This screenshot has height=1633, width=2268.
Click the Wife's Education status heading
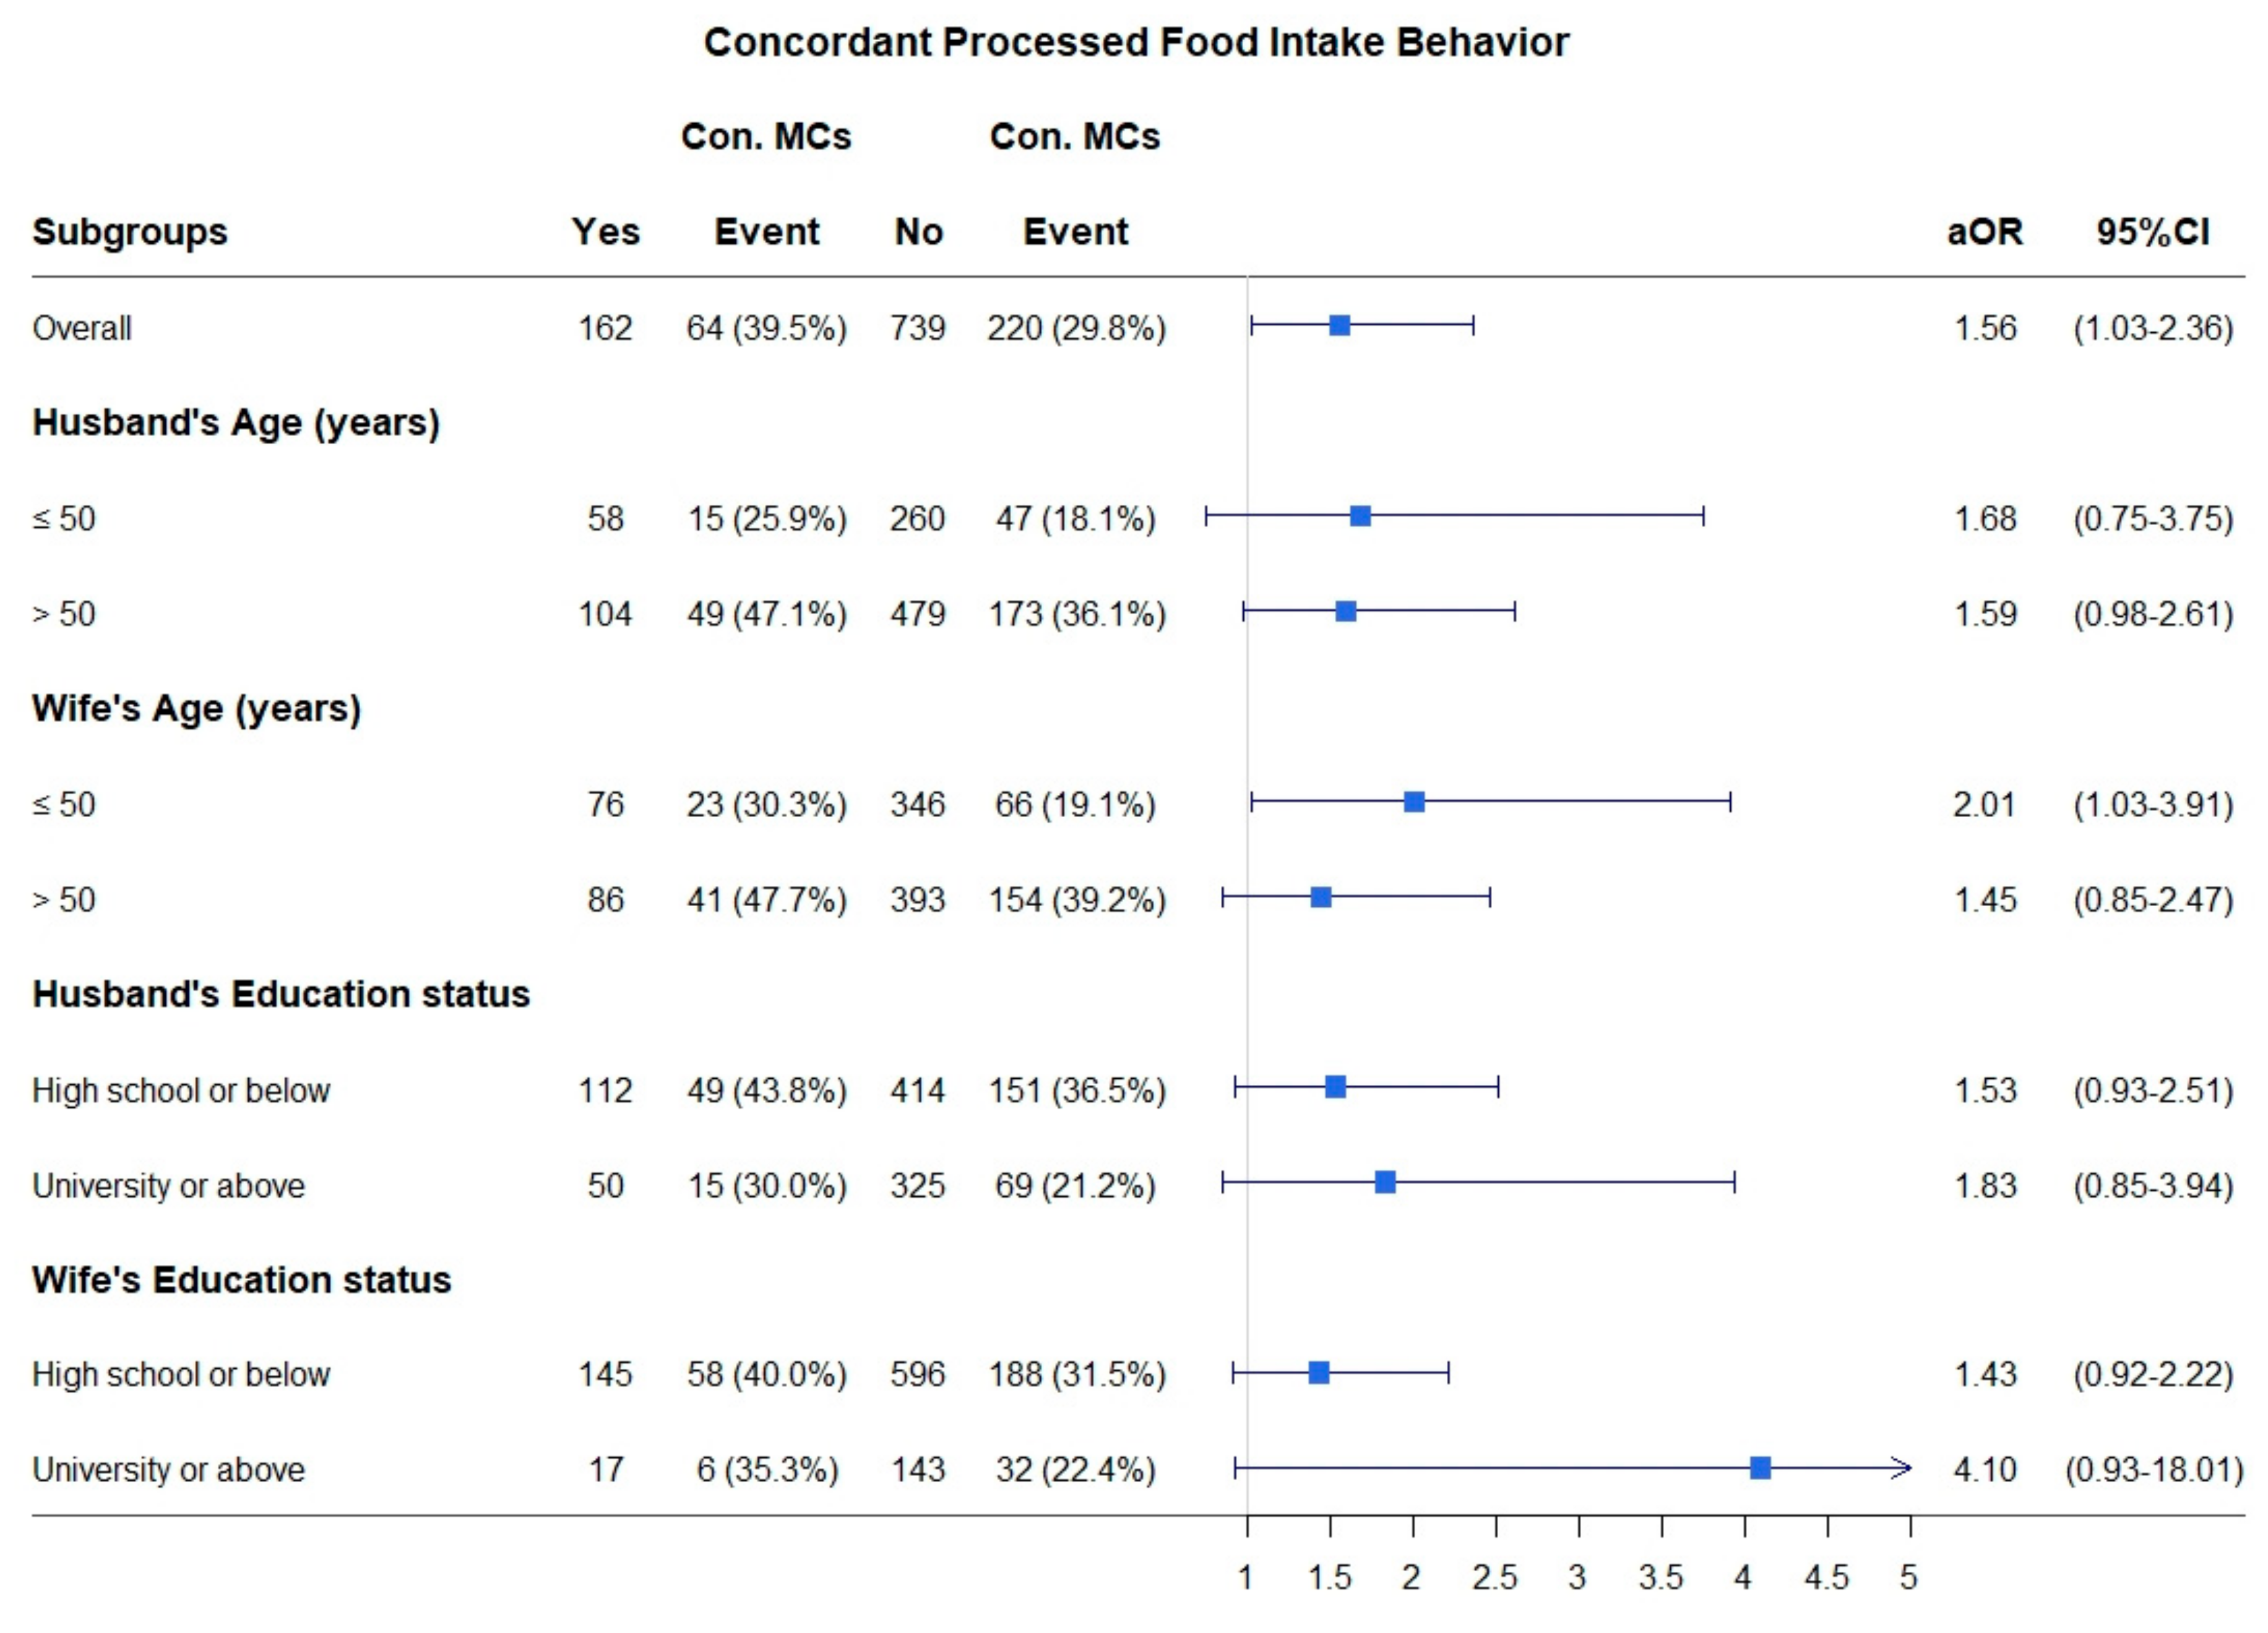[241, 1279]
